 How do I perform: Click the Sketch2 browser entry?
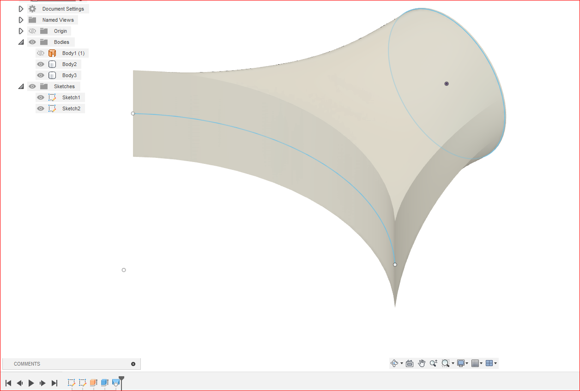(x=71, y=108)
